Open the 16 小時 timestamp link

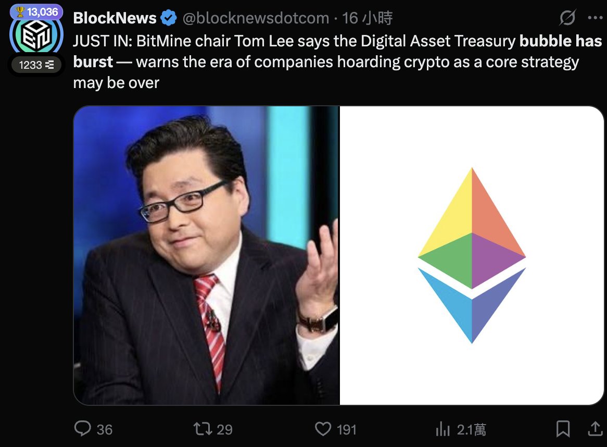[368, 18]
